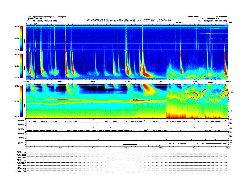Click the TNR vertical axis label
Image resolution: width=246 pixels, height=190 pixels.
tap(25, 106)
